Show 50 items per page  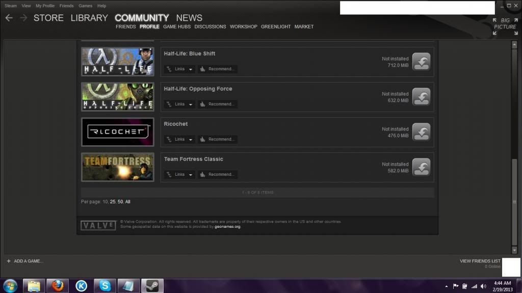(120, 202)
